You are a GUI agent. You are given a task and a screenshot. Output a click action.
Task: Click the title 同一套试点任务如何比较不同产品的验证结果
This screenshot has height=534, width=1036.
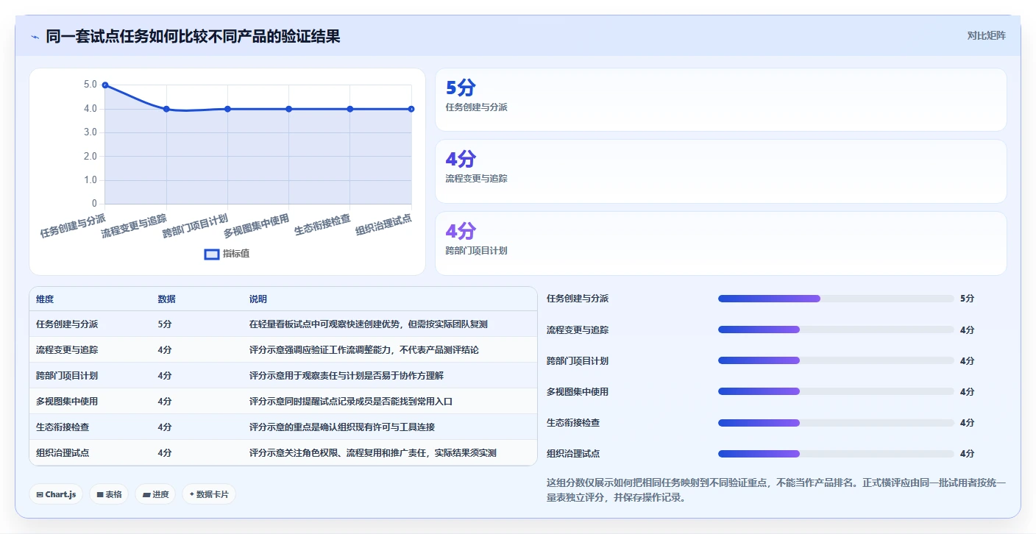193,36
